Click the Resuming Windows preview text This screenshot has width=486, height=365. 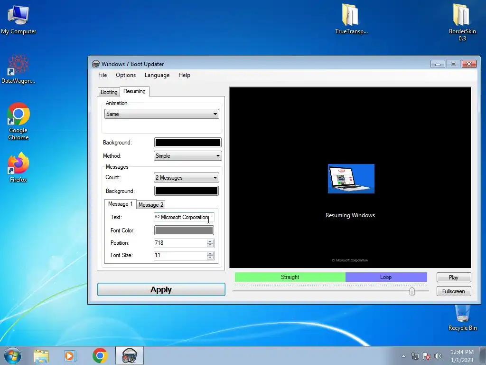click(x=350, y=215)
